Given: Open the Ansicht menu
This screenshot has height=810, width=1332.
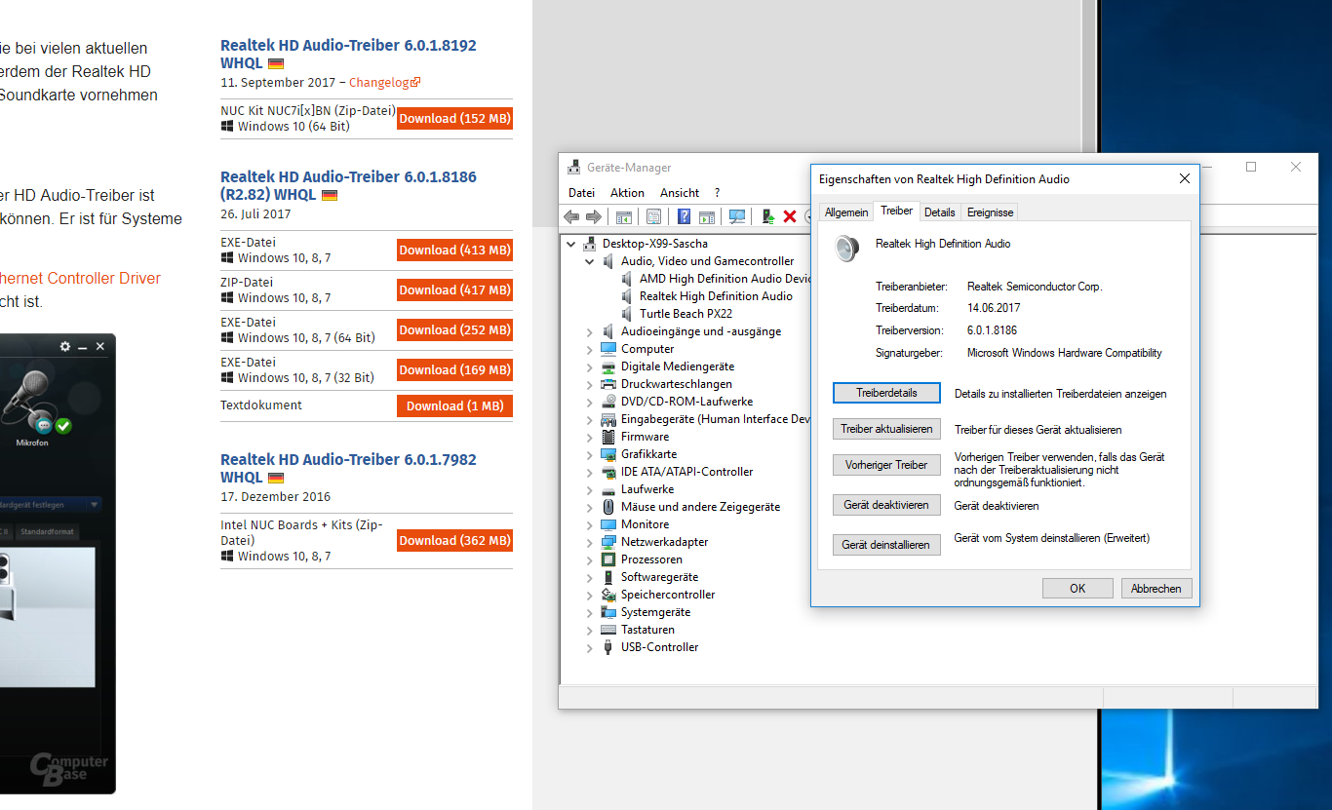Looking at the screenshot, I should point(680,193).
